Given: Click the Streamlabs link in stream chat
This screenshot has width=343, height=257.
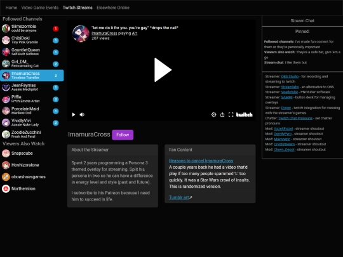Looking at the screenshot, I should point(290,87).
